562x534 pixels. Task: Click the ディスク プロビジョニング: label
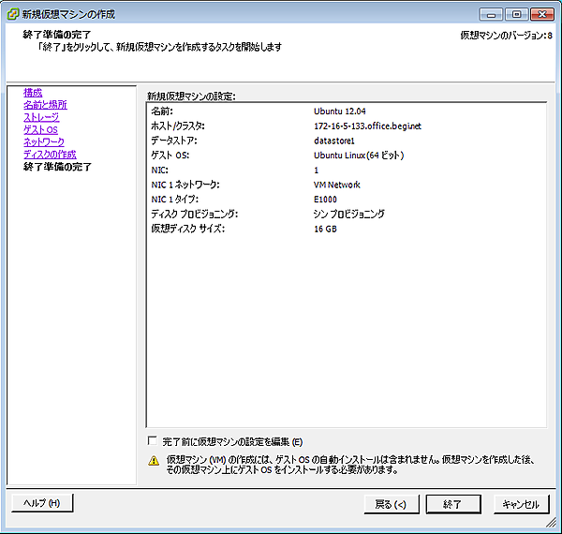[194, 215]
